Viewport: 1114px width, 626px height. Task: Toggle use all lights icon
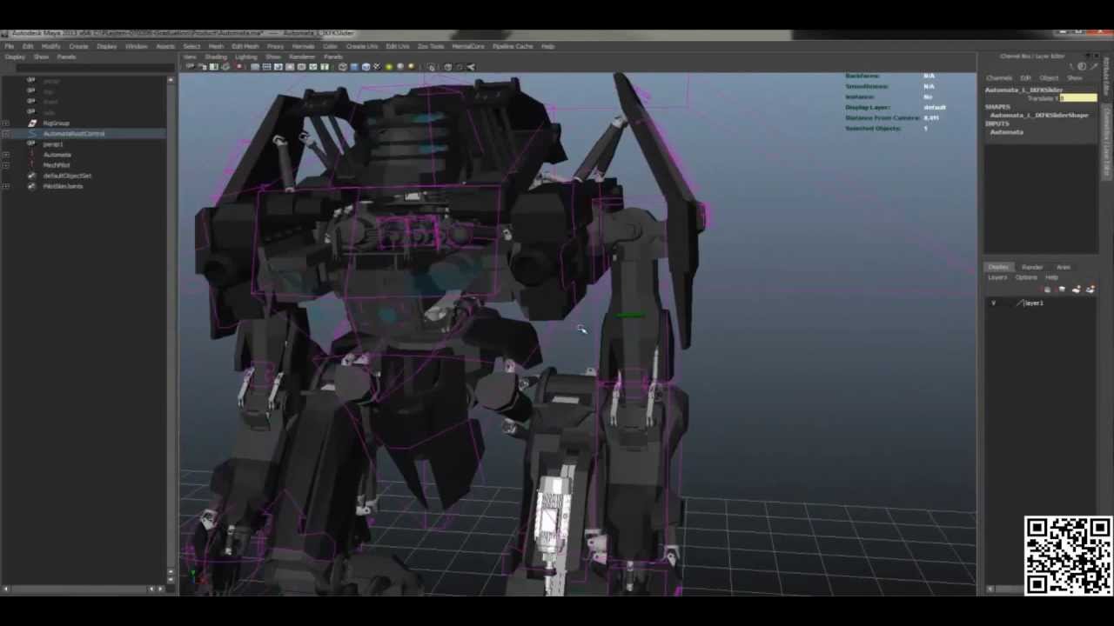(388, 67)
